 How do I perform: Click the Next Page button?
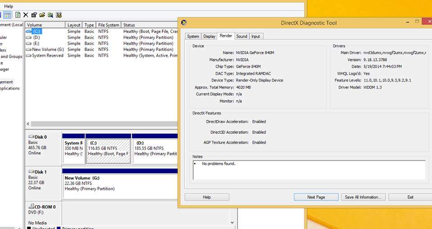point(316,197)
